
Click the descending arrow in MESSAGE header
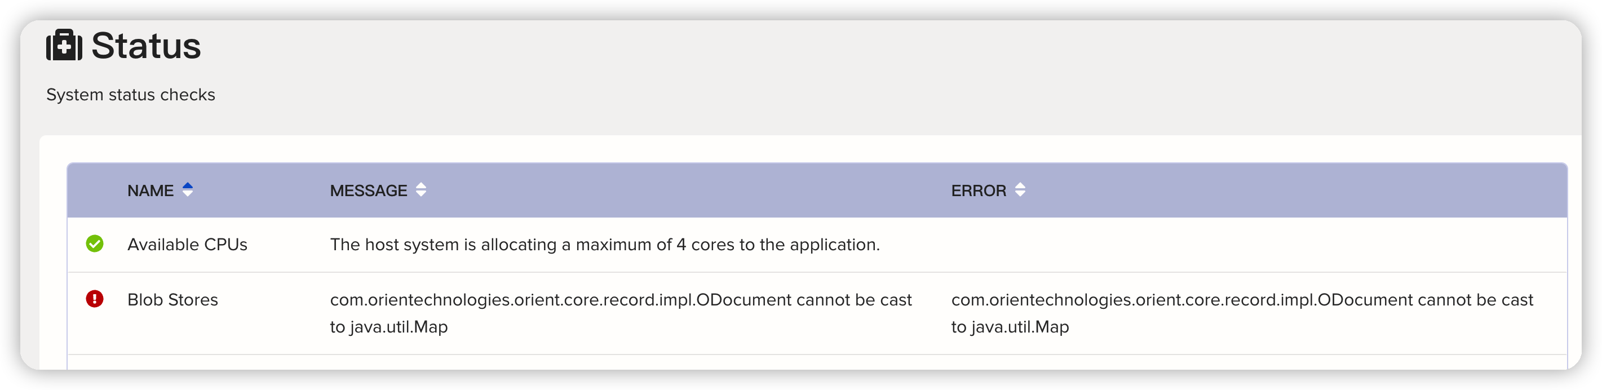(x=421, y=194)
